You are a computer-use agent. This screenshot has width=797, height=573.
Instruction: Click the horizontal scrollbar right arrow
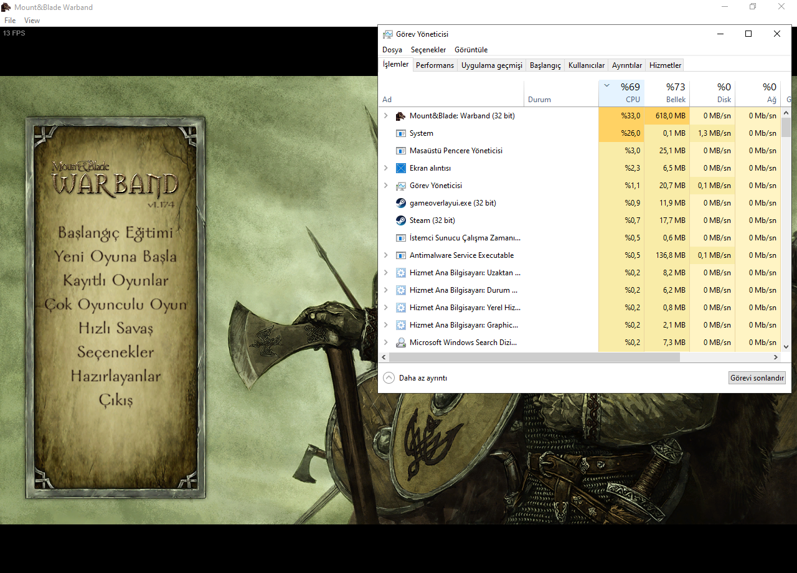(776, 358)
